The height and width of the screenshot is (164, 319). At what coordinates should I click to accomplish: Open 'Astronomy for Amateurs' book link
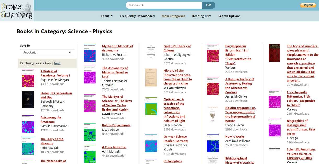tap(51, 119)
